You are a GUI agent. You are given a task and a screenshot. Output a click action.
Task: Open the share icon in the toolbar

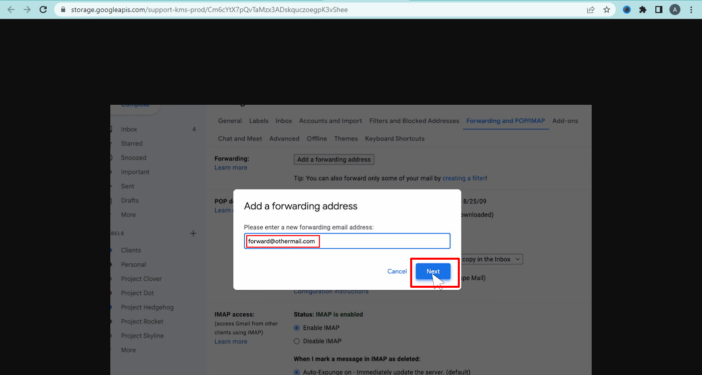[591, 9]
